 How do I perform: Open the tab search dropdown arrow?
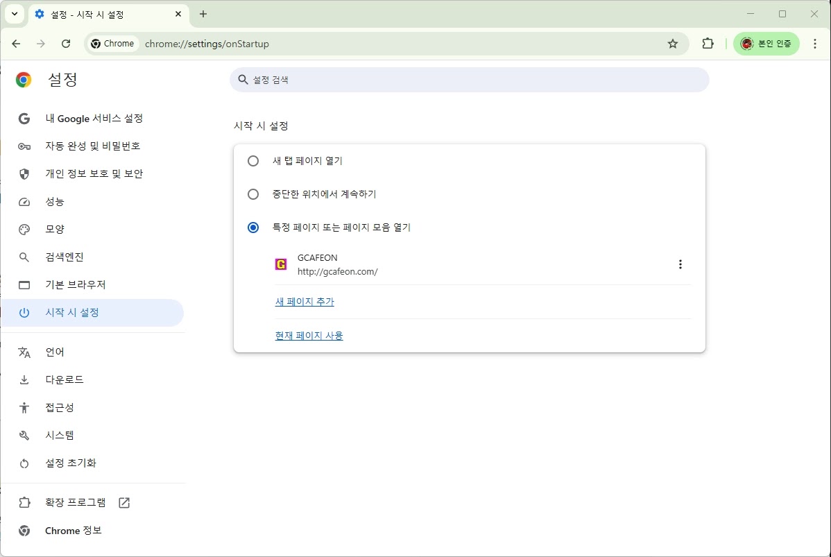pyautogui.click(x=15, y=14)
